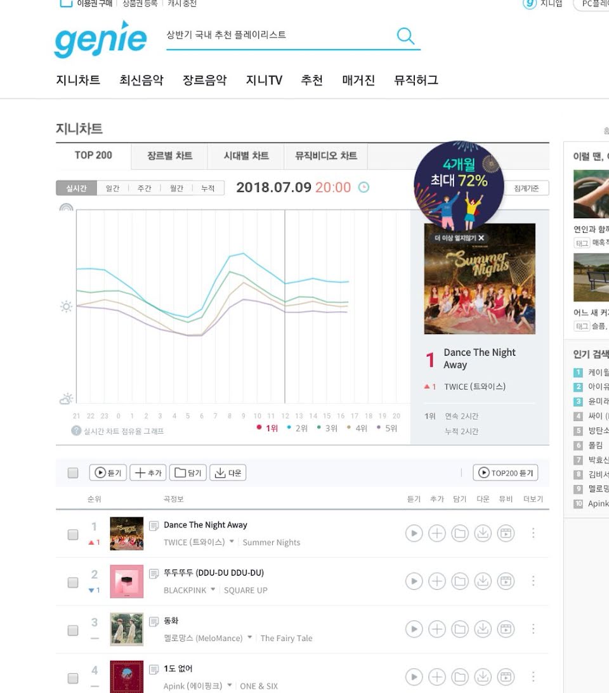
Task: View lyrics info icon for 1도 없어
Action: click(154, 669)
